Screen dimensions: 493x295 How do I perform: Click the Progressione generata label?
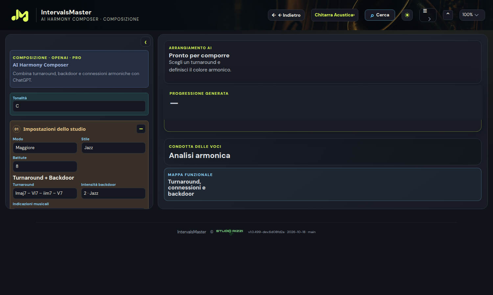pyautogui.click(x=199, y=93)
